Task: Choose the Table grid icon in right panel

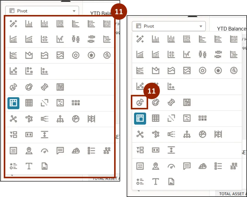Action: (156, 118)
